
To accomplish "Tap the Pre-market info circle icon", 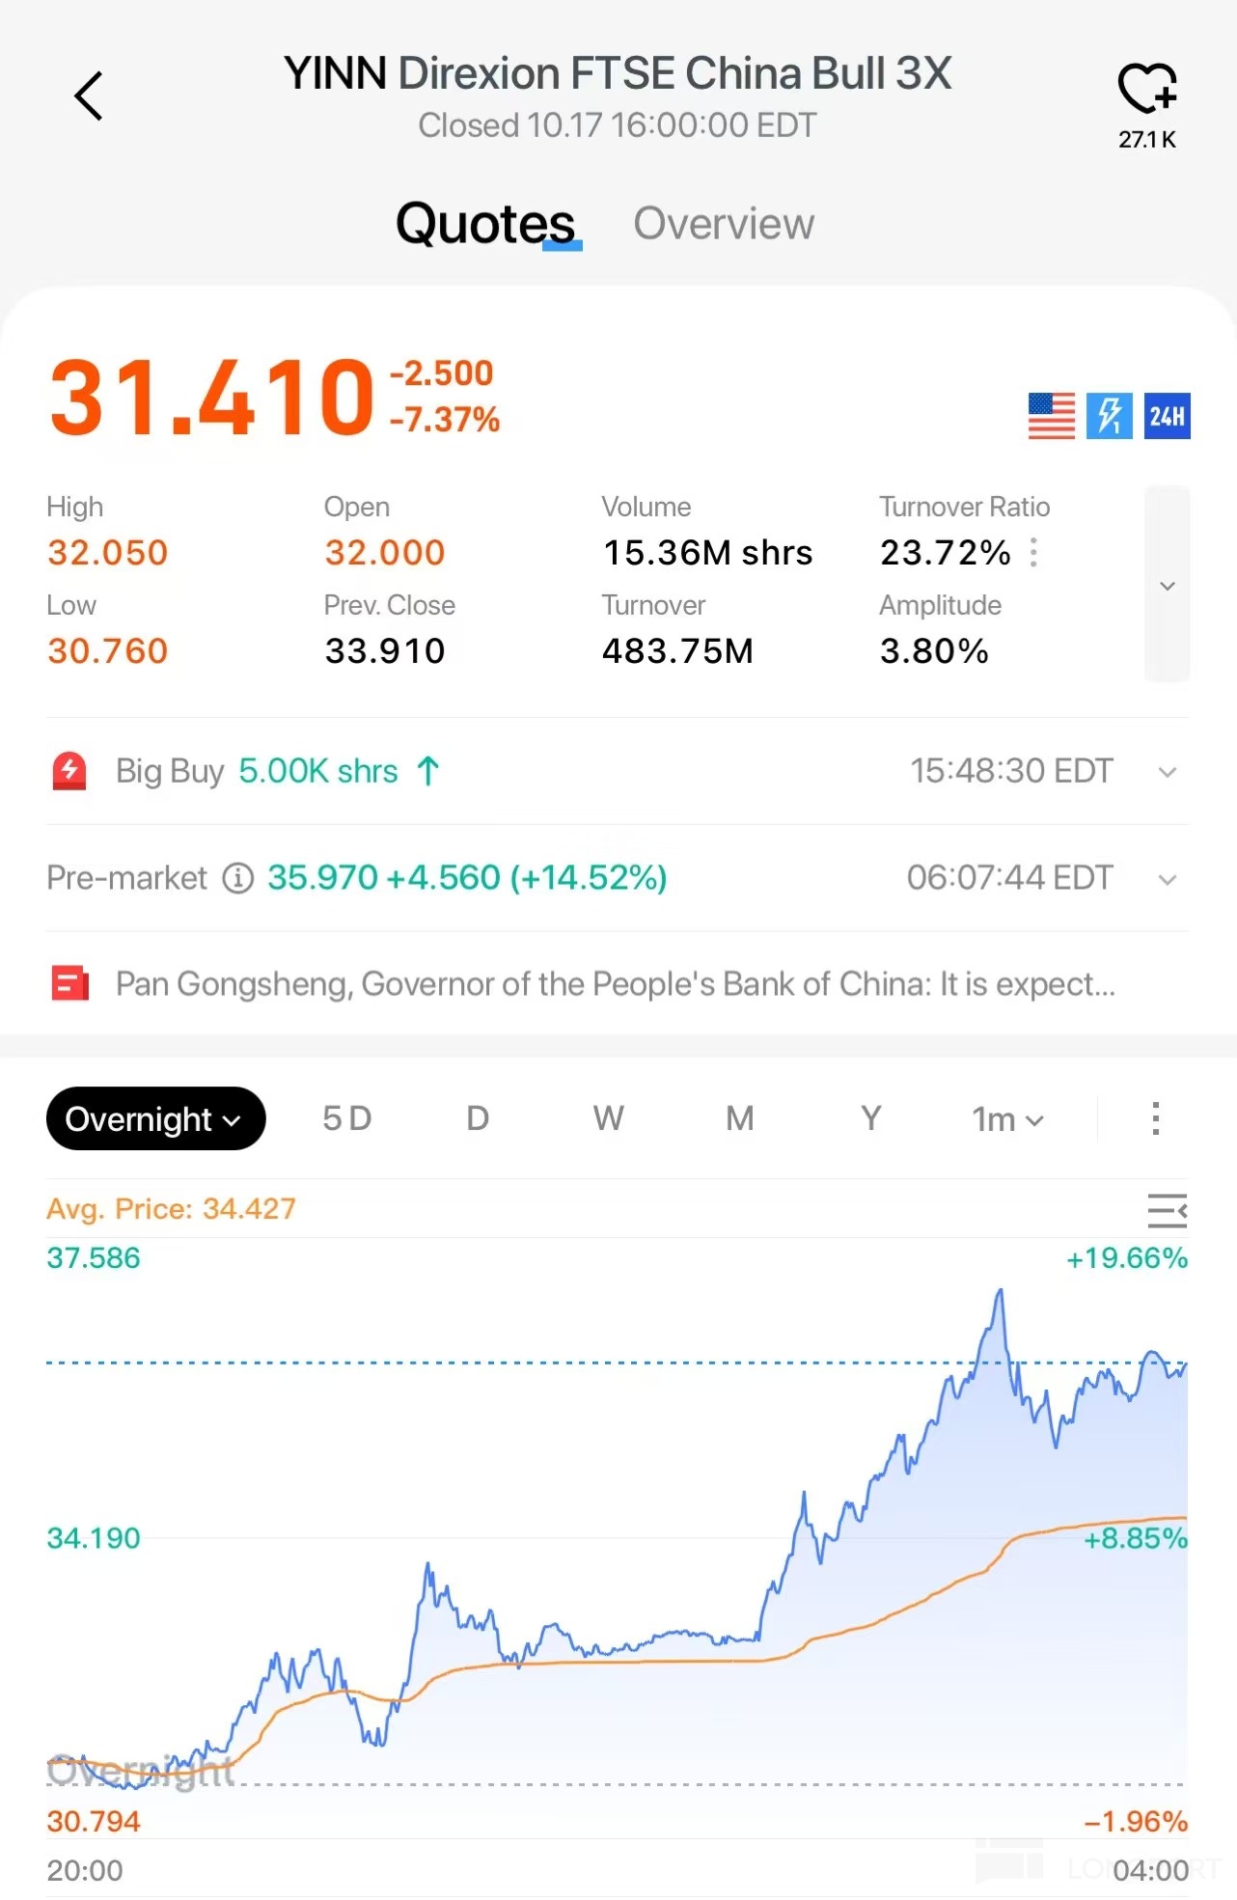I will (237, 878).
